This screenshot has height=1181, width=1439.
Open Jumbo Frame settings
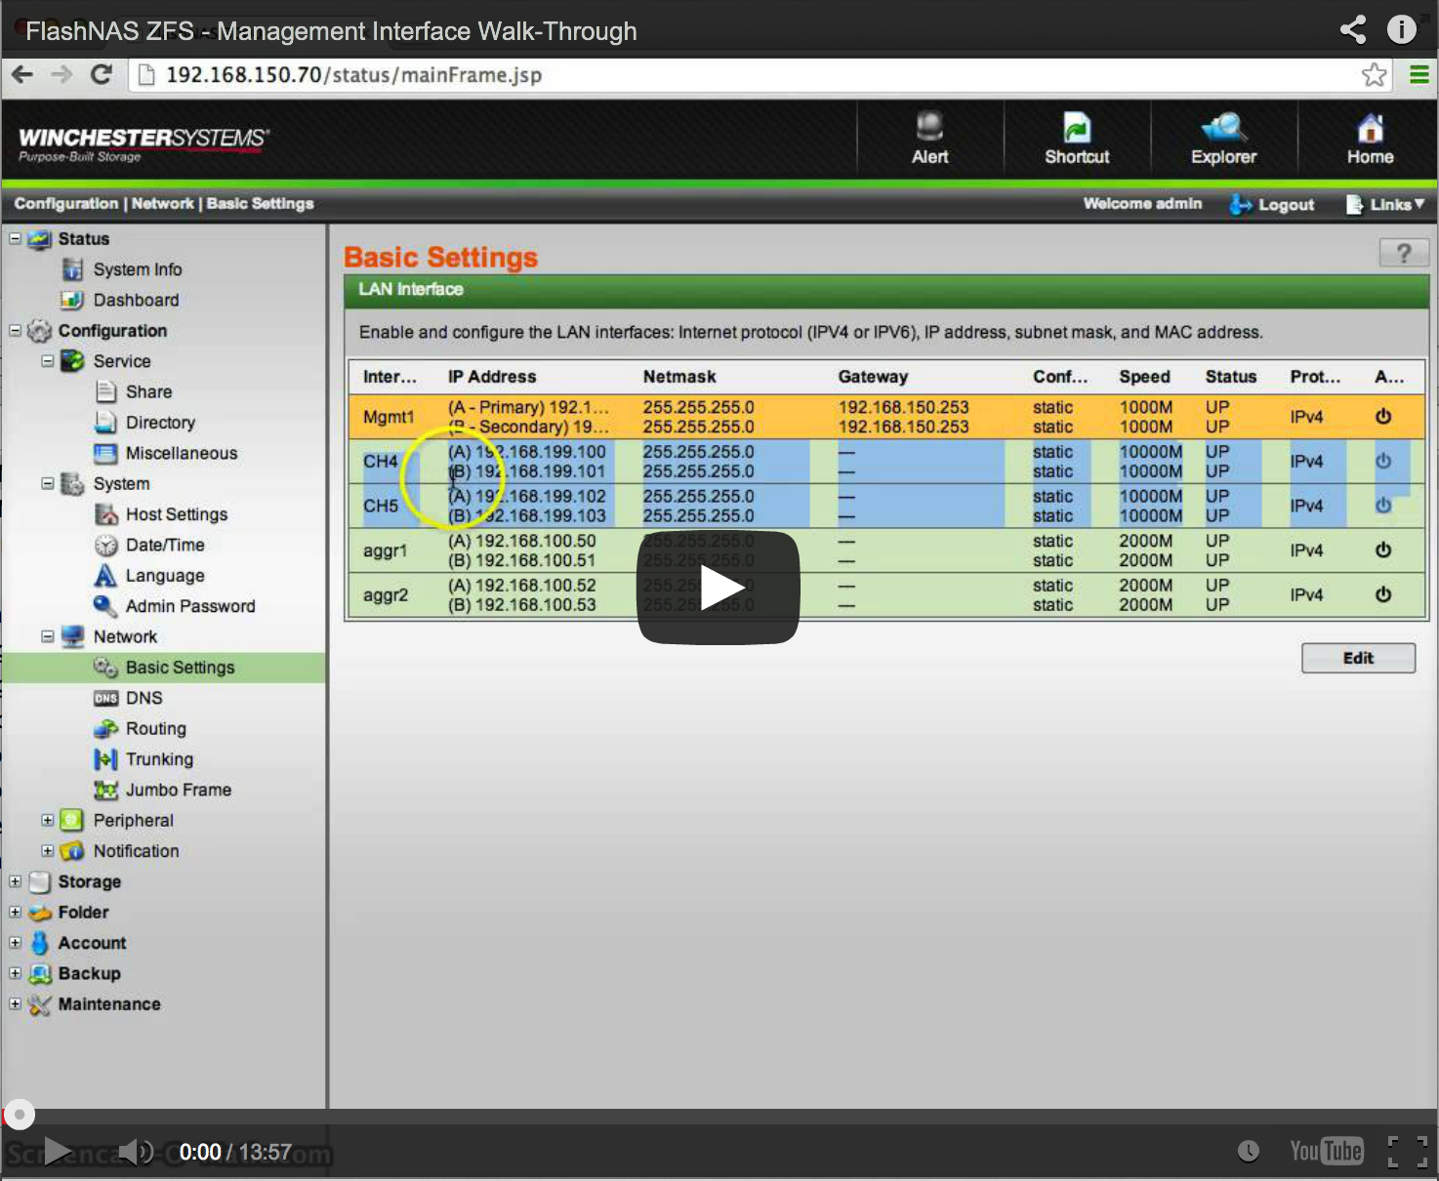tap(178, 790)
